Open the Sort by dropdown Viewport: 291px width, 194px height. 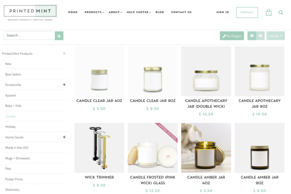pos(276,36)
